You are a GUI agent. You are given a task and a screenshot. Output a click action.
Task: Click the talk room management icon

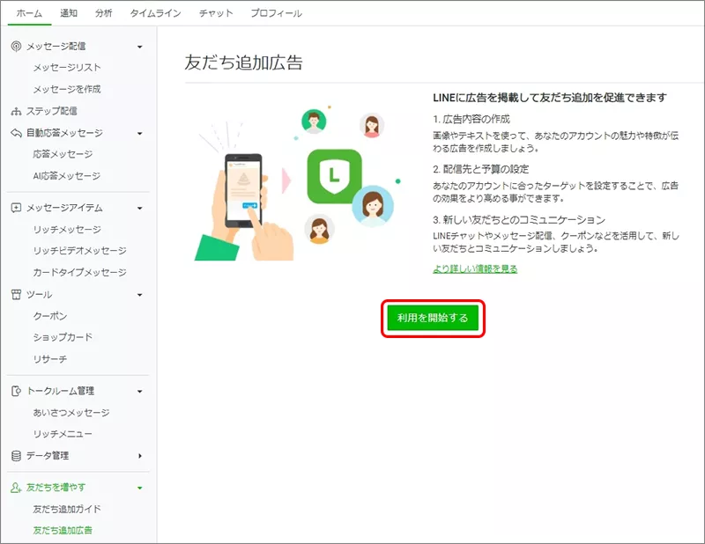[x=15, y=391]
